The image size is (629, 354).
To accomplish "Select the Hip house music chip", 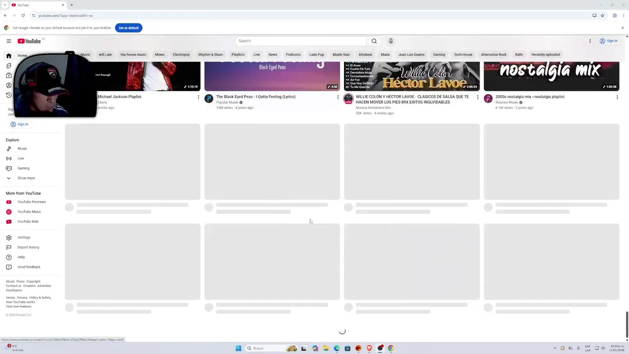I will pos(133,55).
